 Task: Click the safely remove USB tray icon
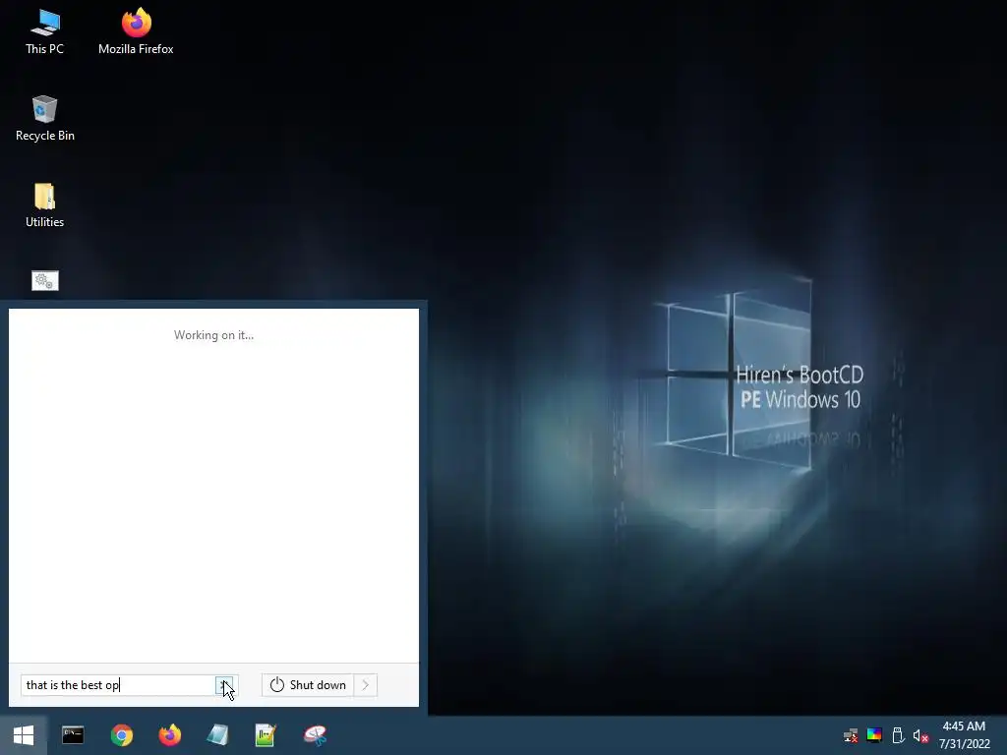(x=898, y=735)
